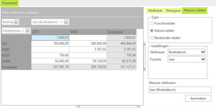Click the right up-arrow on bottom splitter
216x109 pixels.
138,106
